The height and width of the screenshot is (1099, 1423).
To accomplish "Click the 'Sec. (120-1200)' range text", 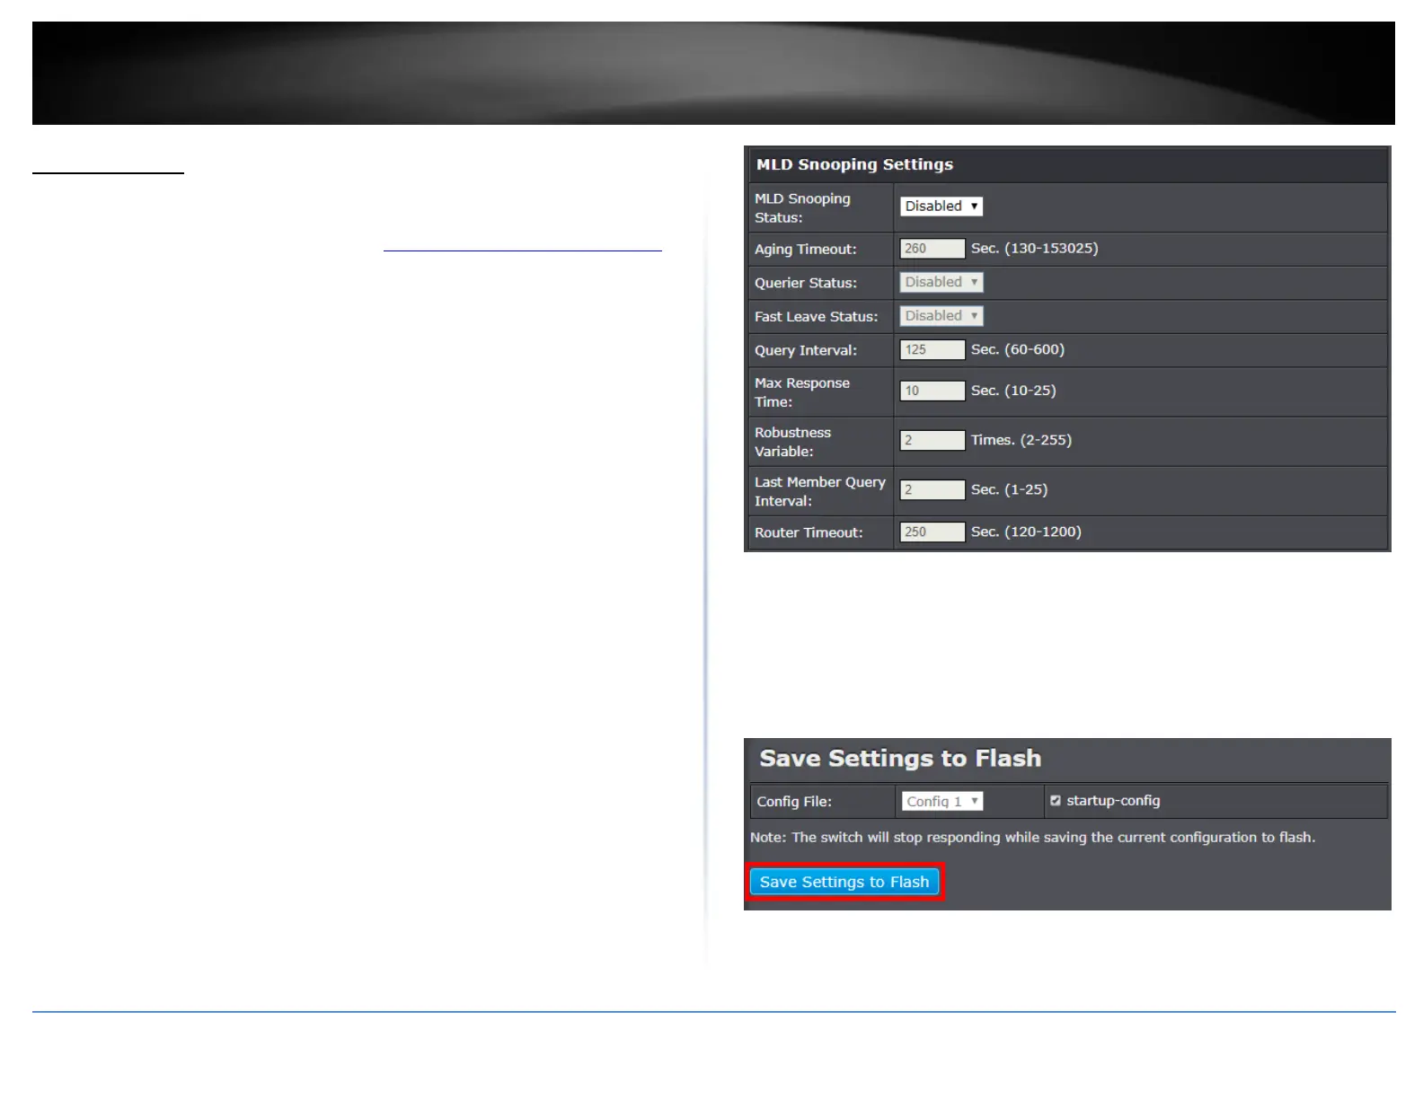I will [x=1026, y=532].
